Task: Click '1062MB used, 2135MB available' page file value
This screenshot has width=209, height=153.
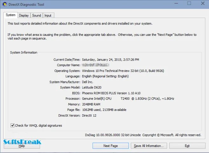Action: pyautogui.click(x=104, y=110)
